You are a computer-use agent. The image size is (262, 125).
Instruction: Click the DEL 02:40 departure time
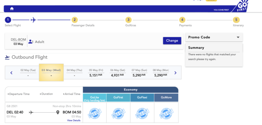15,112
